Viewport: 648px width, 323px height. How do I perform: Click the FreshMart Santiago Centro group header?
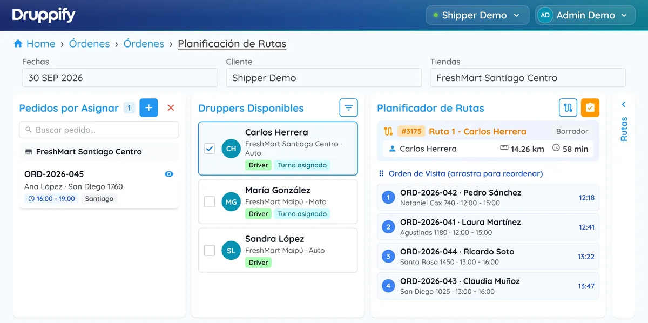(x=99, y=152)
